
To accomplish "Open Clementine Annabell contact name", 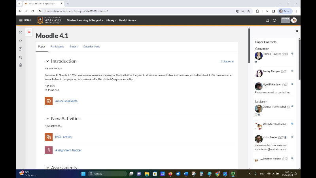I will [x=274, y=107].
